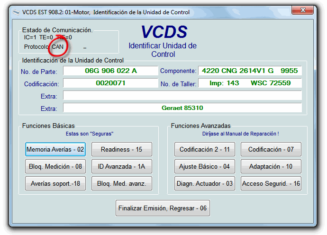Open Adaptación - 10
This screenshot has height=235, width=327.
coord(271,166)
